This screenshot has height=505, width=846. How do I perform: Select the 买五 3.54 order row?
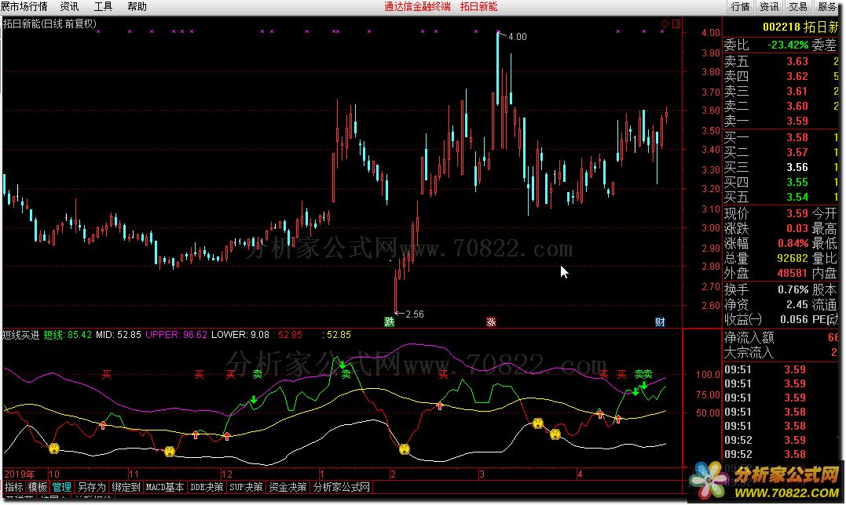pos(782,197)
